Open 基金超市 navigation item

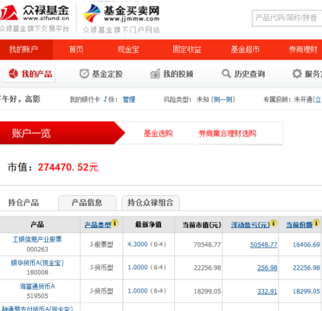pyautogui.click(x=245, y=50)
